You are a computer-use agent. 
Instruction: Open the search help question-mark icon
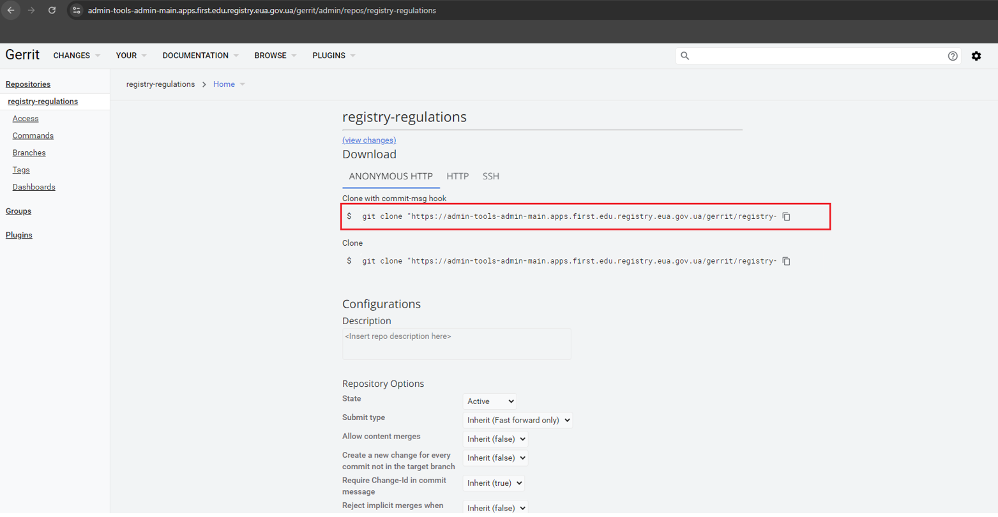(x=953, y=56)
